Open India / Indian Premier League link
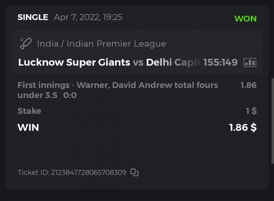The width and height of the screenshot is (274, 201). 101,44
